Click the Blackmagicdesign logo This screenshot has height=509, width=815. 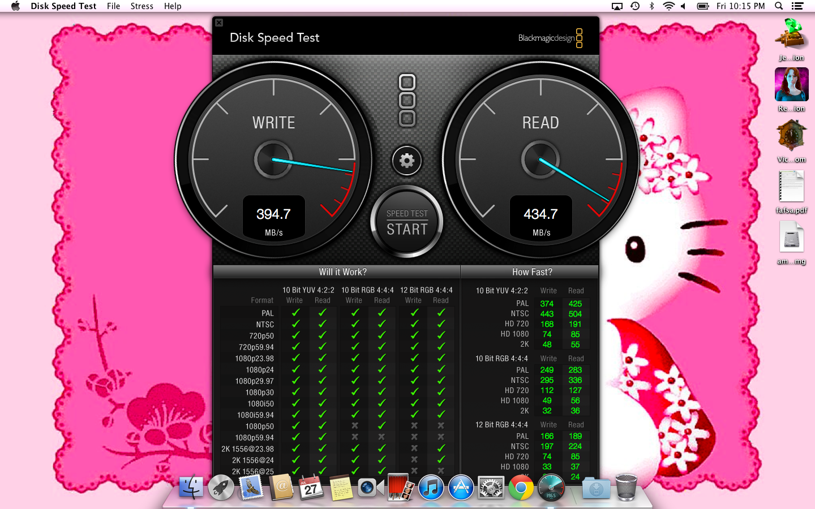(x=550, y=38)
